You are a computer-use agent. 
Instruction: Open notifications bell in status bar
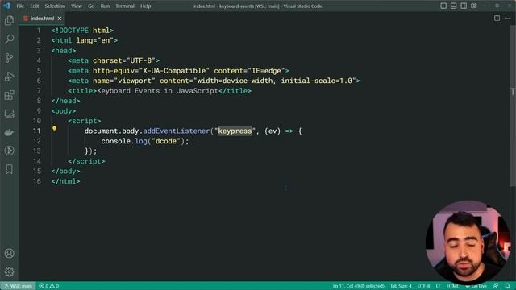(507, 286)
